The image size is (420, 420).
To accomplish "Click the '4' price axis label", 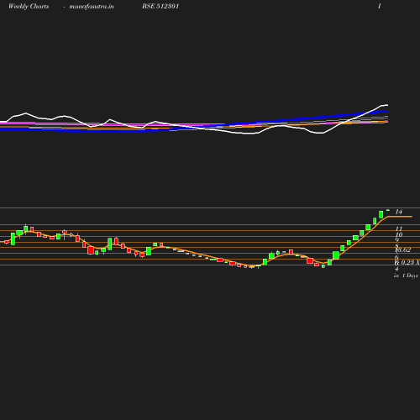I will pos(396,269).
